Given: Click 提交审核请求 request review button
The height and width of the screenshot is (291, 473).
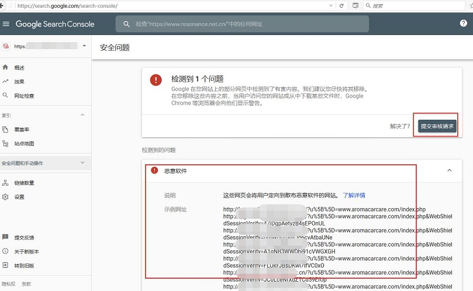Looking at the screenshot, I should click(x=437, y=126).
